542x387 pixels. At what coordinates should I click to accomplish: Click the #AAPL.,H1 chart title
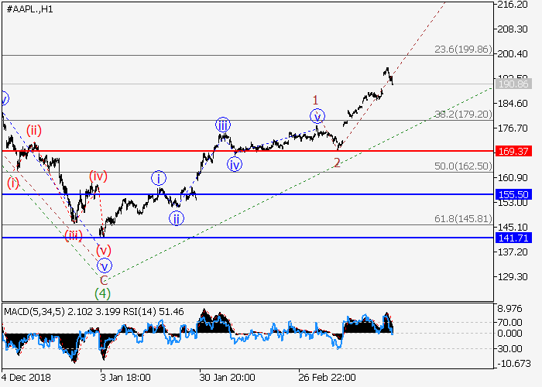[29, 9]
